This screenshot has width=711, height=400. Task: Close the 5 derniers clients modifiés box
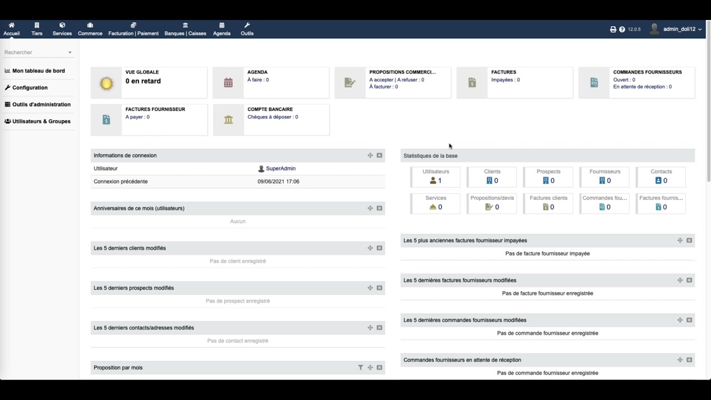click(379, 248)
